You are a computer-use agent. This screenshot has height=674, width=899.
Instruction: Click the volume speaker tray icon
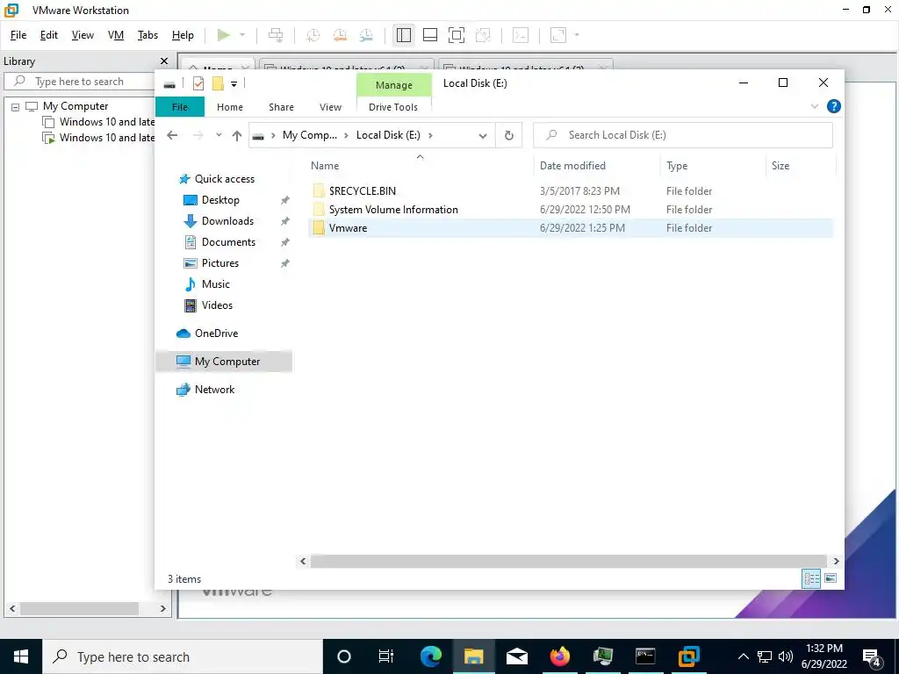click(x=786, y=656)
